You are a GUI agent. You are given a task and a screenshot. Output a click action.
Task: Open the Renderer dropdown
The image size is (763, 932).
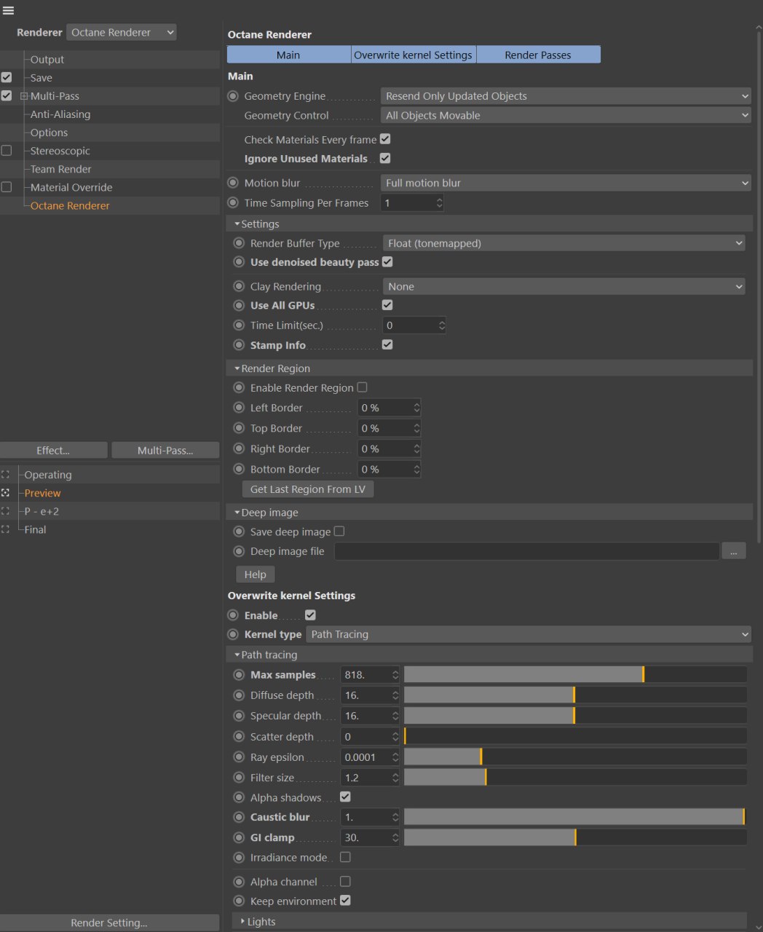pyautogui.click(x=122, y=32)
